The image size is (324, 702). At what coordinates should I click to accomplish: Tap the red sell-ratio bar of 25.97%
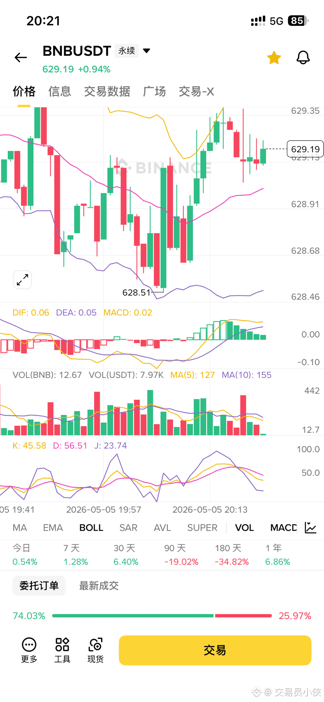pos(243,616)
